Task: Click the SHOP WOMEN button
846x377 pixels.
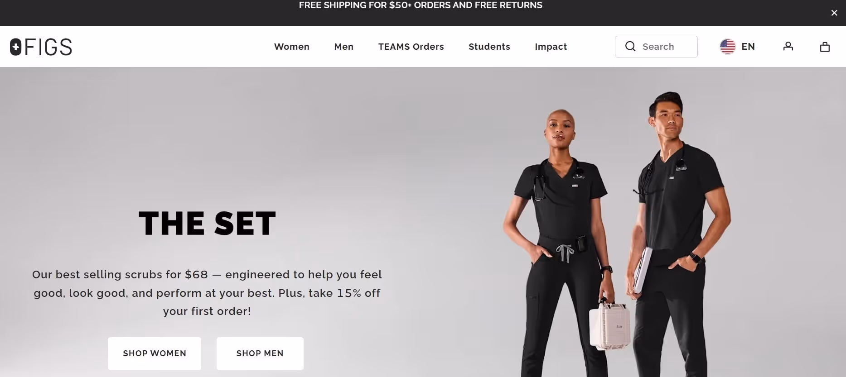Action: (155, 353)
